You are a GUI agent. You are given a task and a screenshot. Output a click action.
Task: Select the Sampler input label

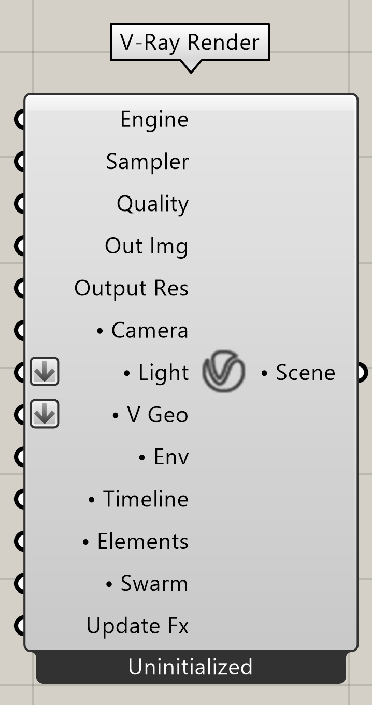point(147,162)
